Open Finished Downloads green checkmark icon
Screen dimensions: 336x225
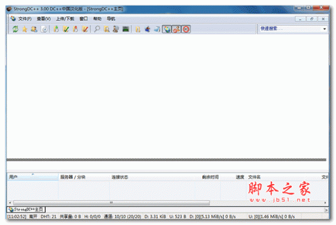pos(66,29)
